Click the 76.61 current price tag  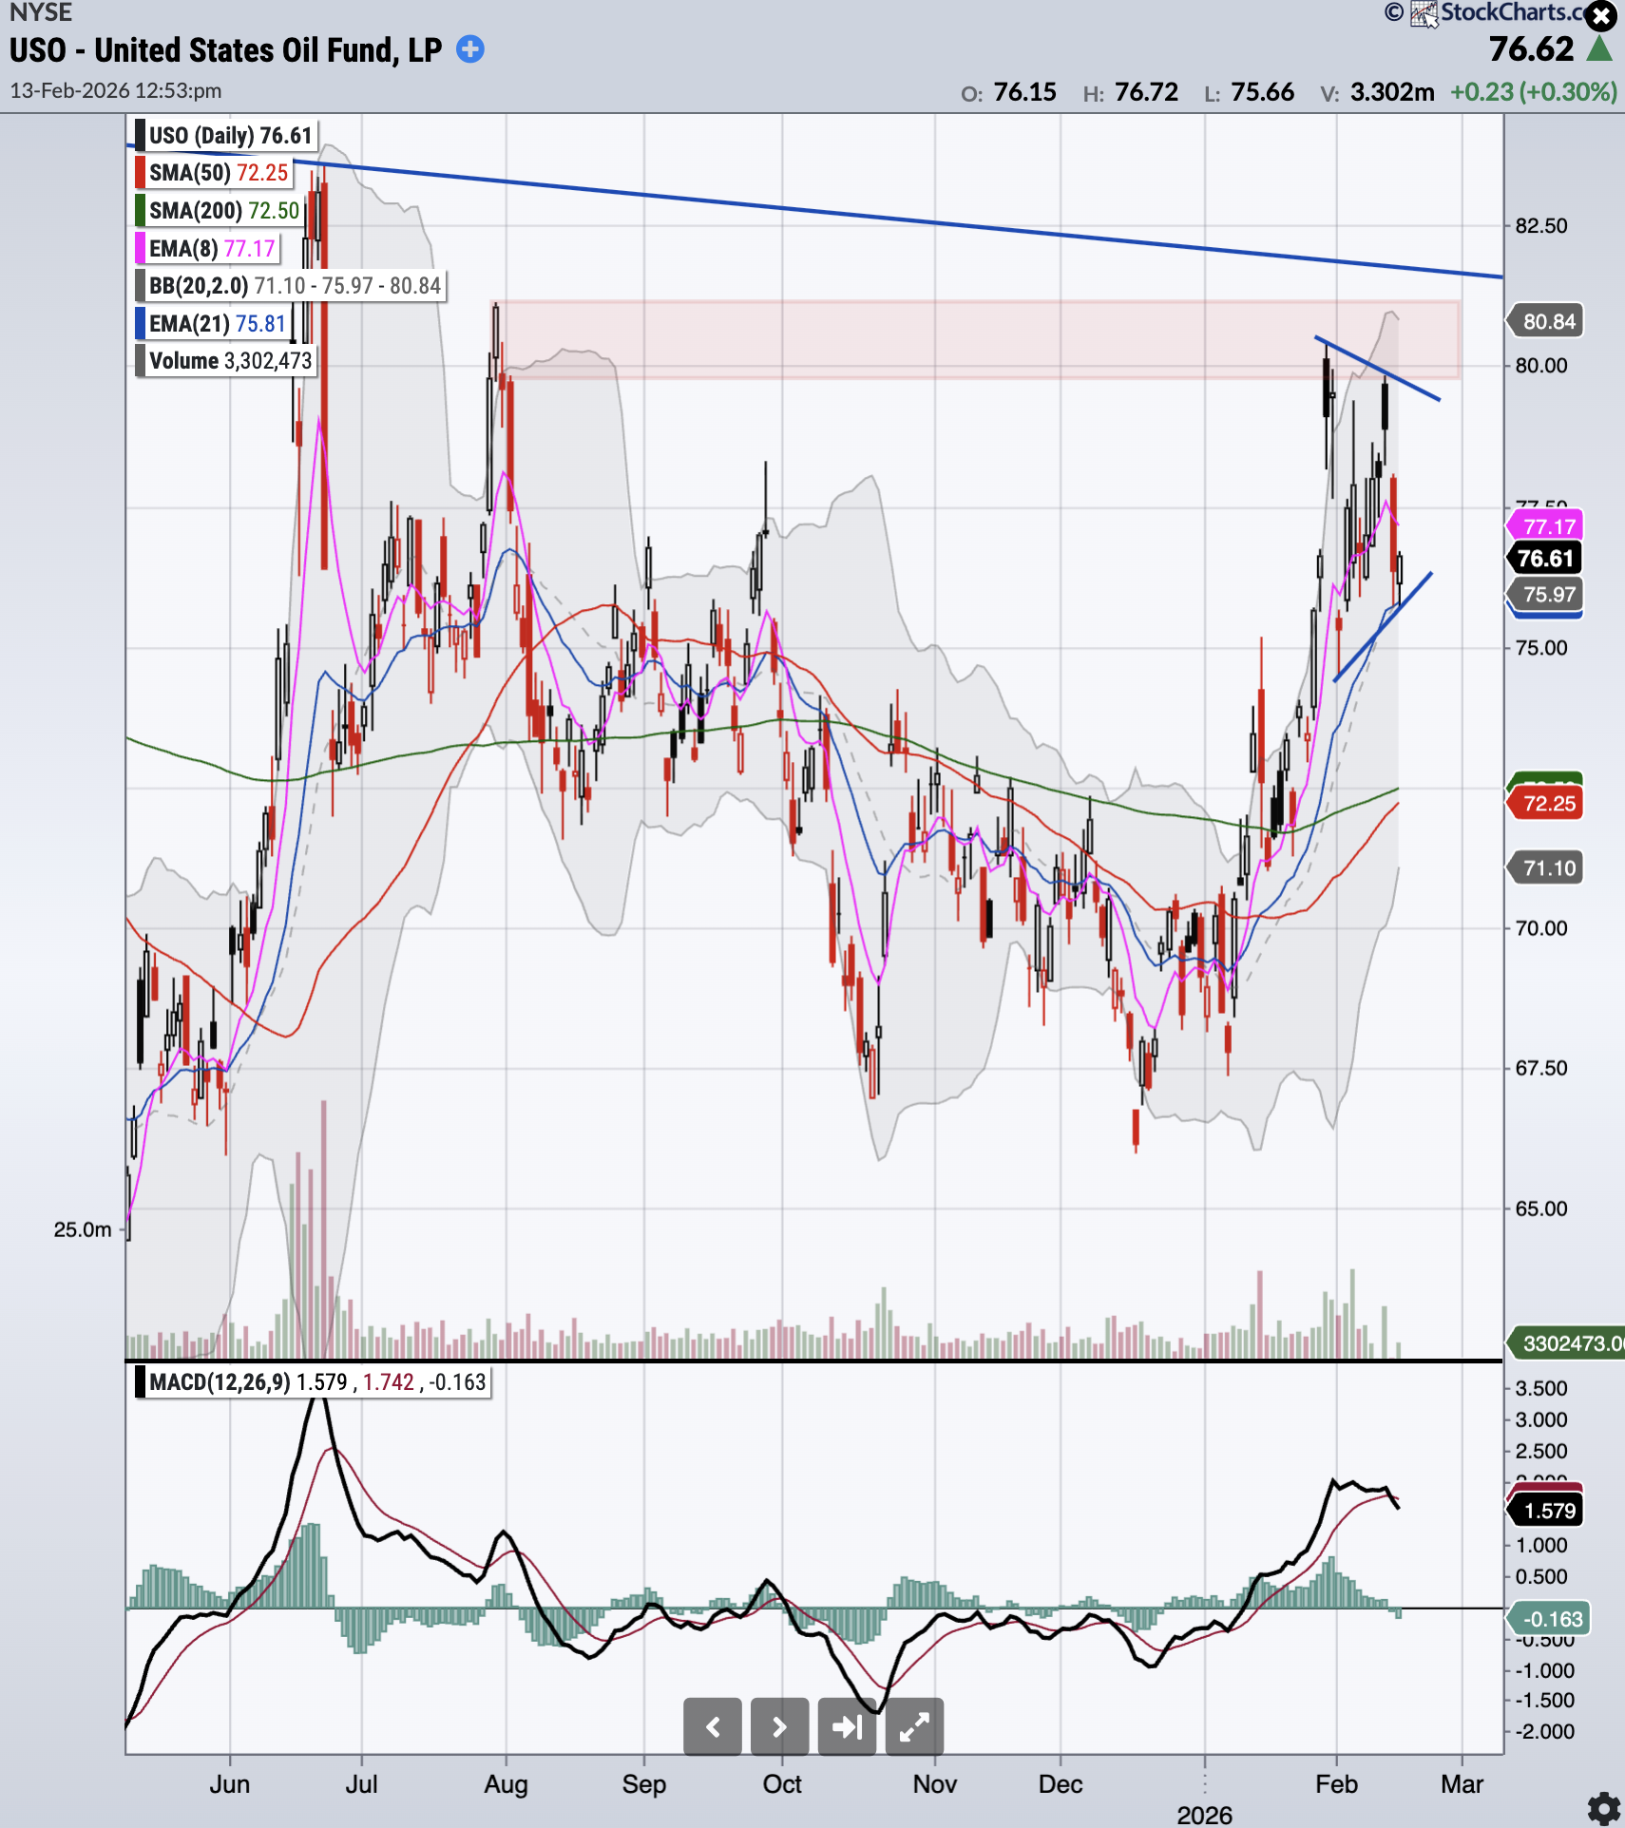pyautogui.click(x=1545, y=559)
